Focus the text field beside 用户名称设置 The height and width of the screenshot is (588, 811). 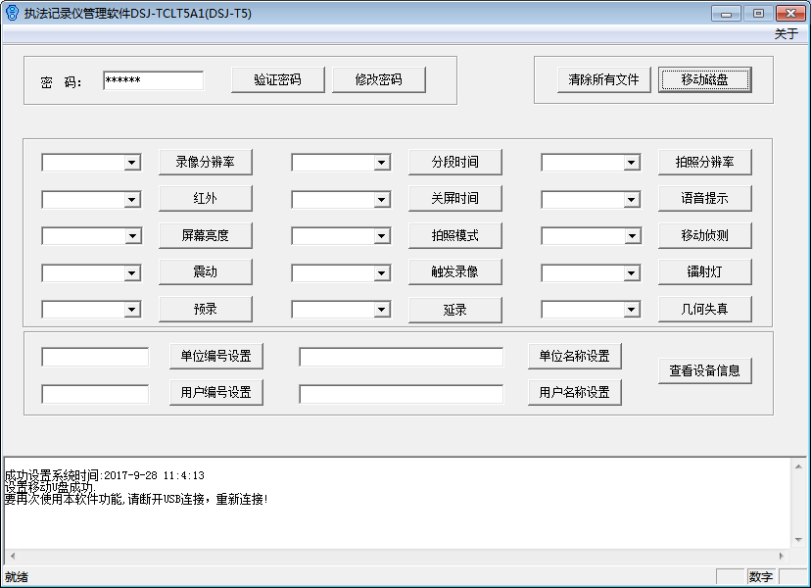tap(401, 394)
